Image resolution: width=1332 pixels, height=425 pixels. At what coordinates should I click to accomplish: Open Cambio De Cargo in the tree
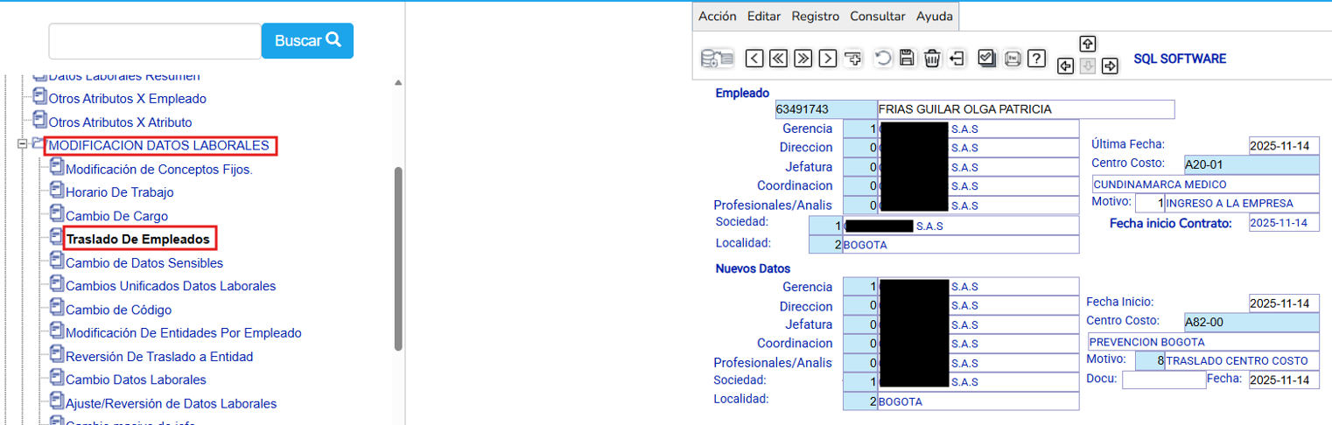pyautogui.click(x=116, y=216)
